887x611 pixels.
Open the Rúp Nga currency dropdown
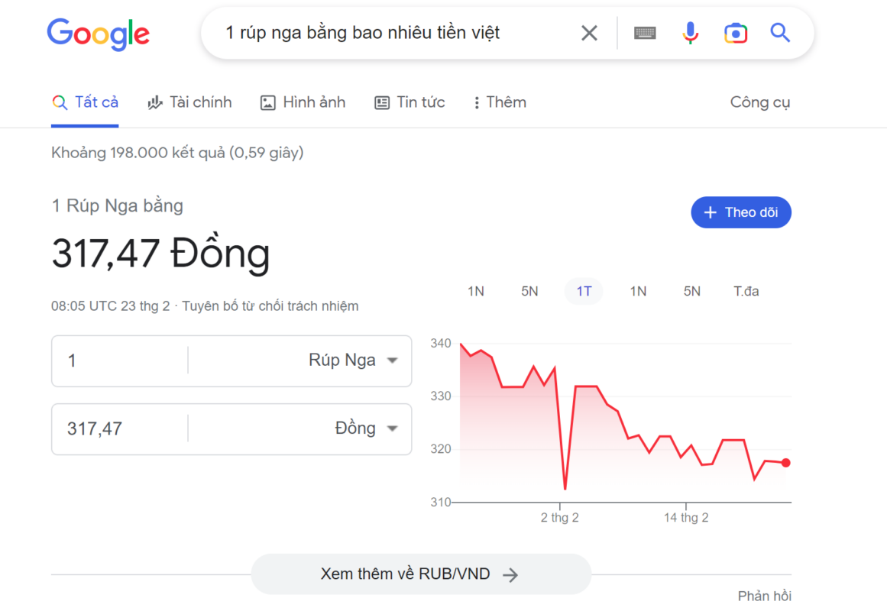351,360
